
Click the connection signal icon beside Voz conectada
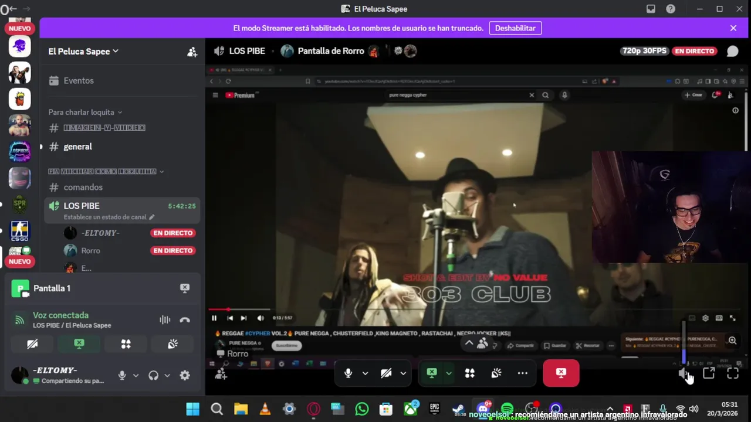tap(20, 320)
